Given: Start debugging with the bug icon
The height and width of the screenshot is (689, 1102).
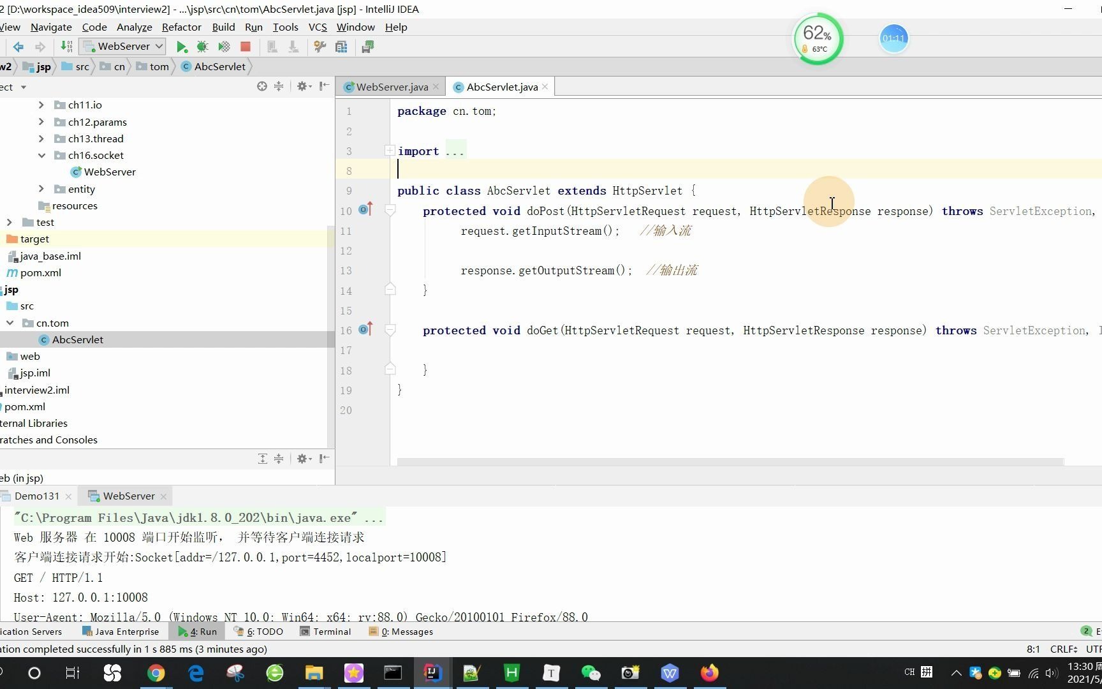Looking at the screenshot, I should pyautogui.click(x=202, y=47).
